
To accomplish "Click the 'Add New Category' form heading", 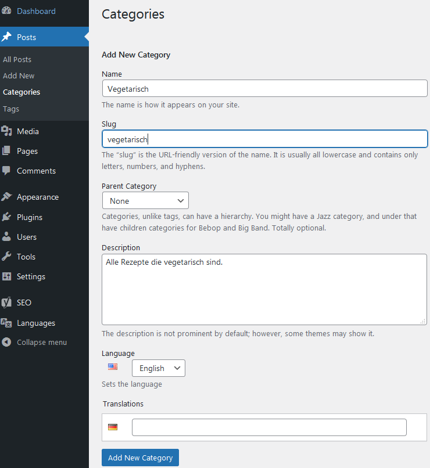I will [136, 55].
